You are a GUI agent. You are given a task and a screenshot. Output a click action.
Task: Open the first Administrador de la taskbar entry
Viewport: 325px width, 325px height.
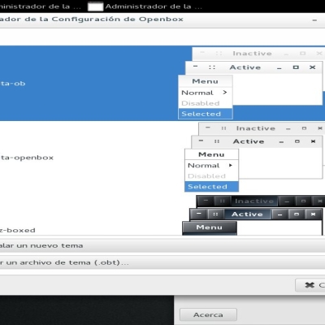[x=41, y=6]
